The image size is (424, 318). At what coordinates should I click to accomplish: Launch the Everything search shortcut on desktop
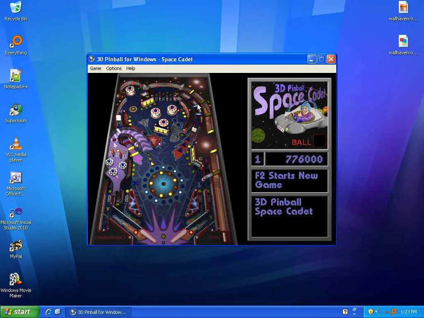(x=16, y=45)
